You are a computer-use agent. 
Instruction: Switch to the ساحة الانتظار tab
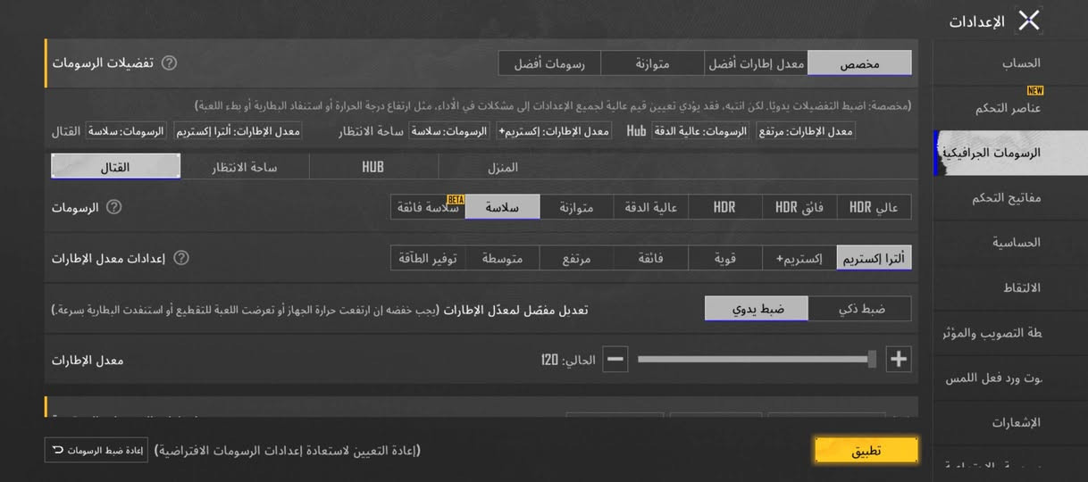coord(245,167)
